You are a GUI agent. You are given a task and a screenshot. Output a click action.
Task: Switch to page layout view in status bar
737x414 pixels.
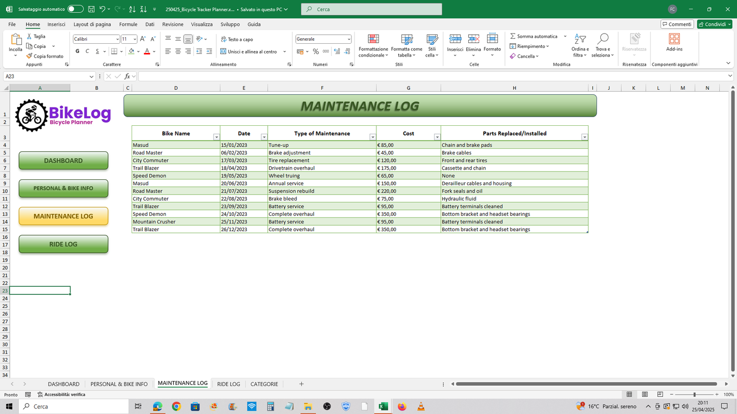pyautogui.click(x=645, y=395)
